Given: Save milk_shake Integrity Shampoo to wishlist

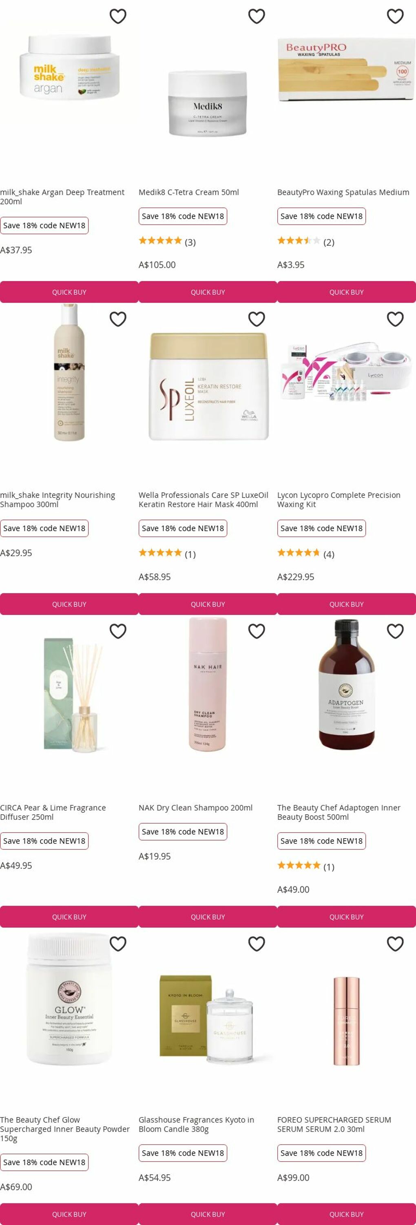Looking at the screenshot, I should [118, 319].
